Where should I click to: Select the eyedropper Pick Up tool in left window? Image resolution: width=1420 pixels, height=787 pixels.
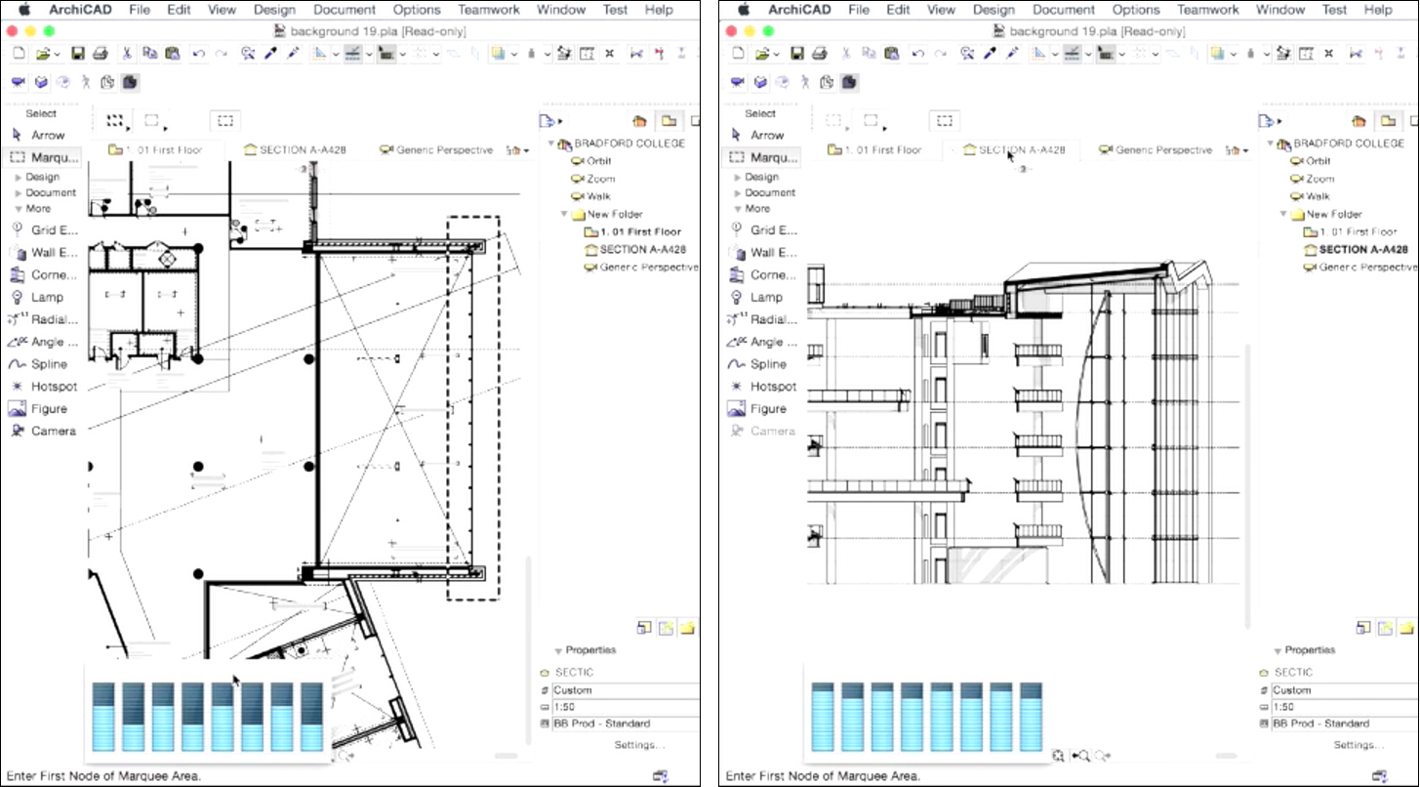[272, 53]
